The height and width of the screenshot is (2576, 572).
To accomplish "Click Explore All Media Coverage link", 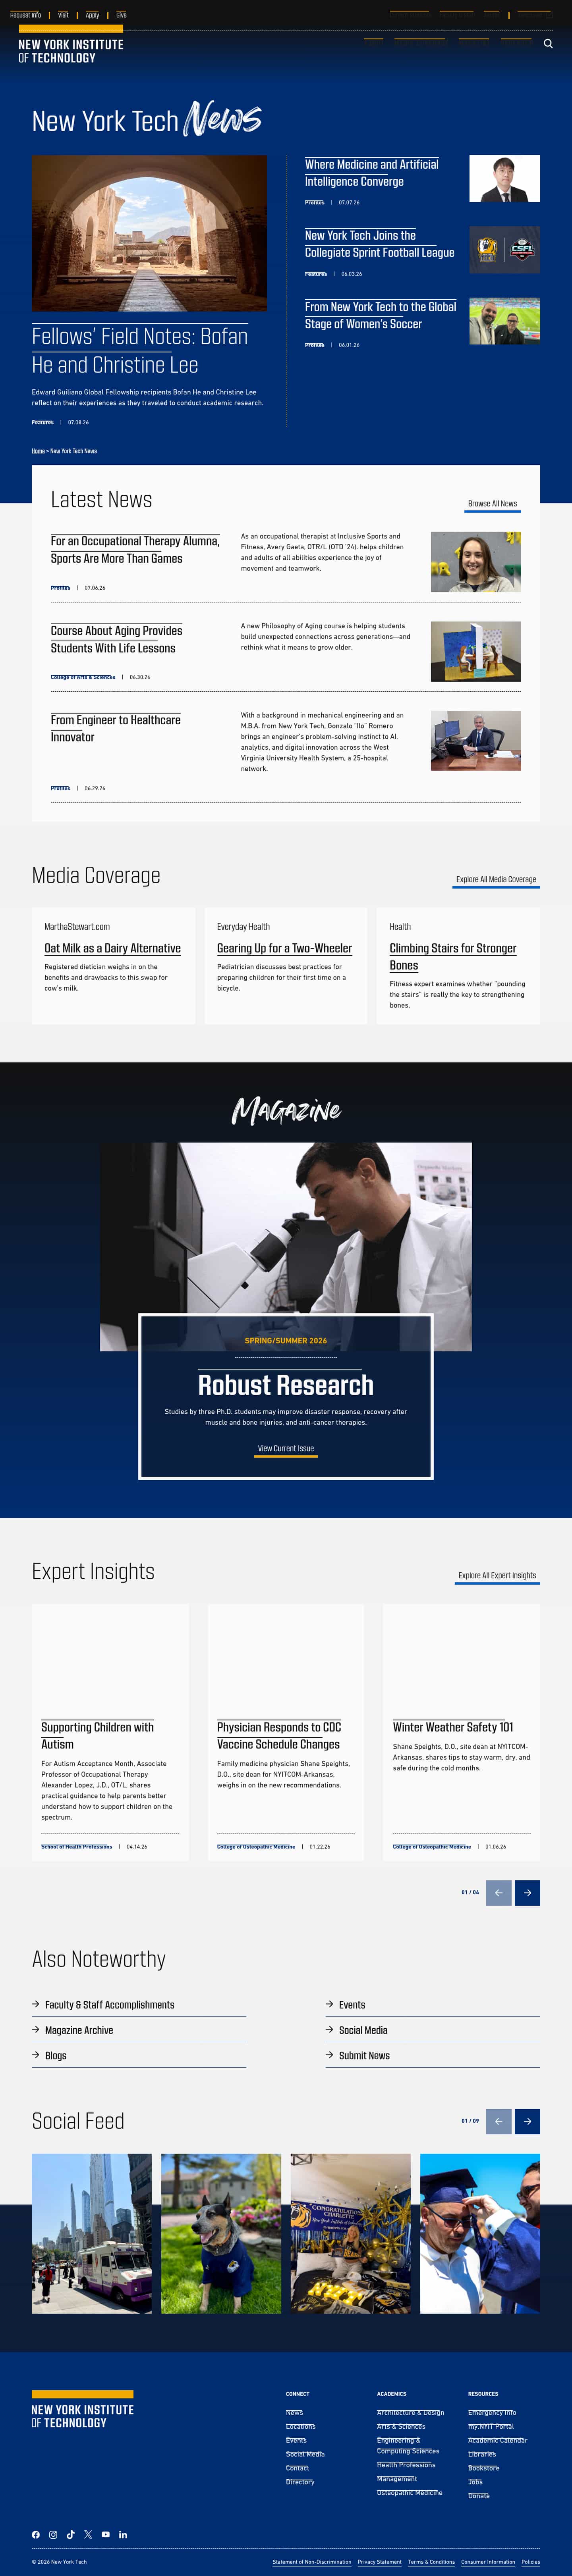I will 496,880.
